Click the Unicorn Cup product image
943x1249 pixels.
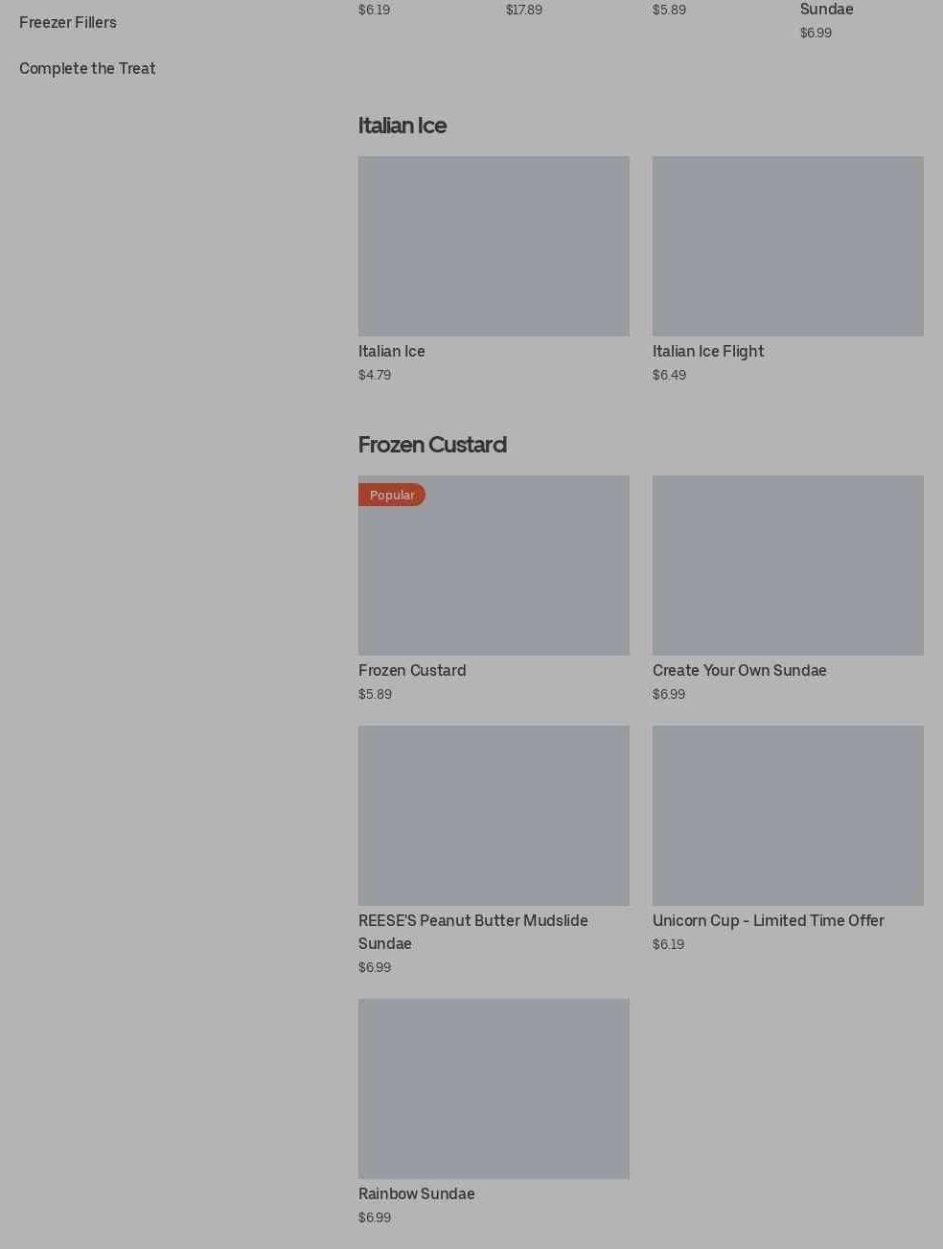coord(788,815)
